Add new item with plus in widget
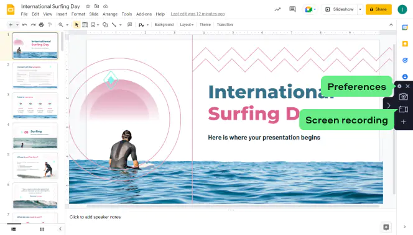The height and width of the screenshot is (235, 413). [x=403, y=122]
